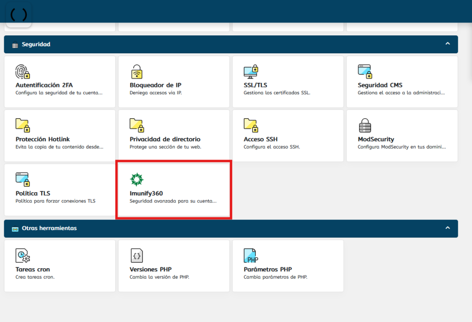Image resolution: width=472 pixels, height=322 pixels.
Task: Open the ModSecurity server lock icon
Action: tap(365, 126)
